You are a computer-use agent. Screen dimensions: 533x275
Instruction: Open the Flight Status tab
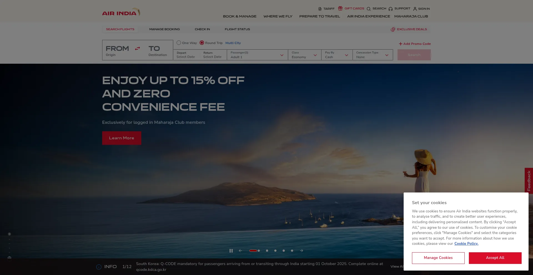[237, 29]
